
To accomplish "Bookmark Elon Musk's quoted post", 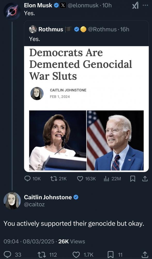I will 133,178.
